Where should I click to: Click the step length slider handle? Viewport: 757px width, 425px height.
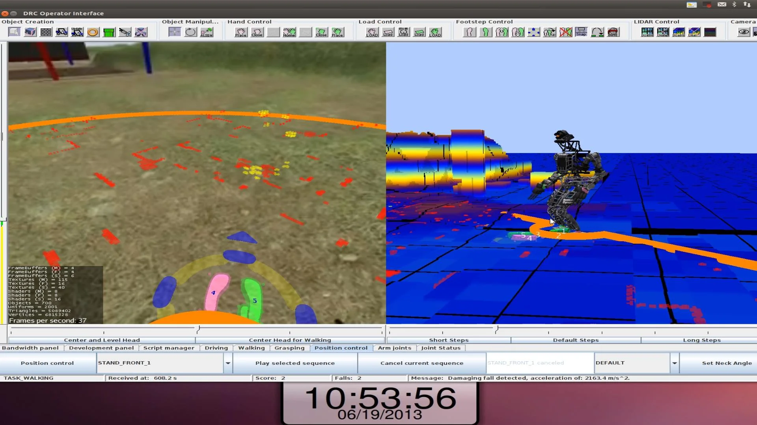pos(498,329)
